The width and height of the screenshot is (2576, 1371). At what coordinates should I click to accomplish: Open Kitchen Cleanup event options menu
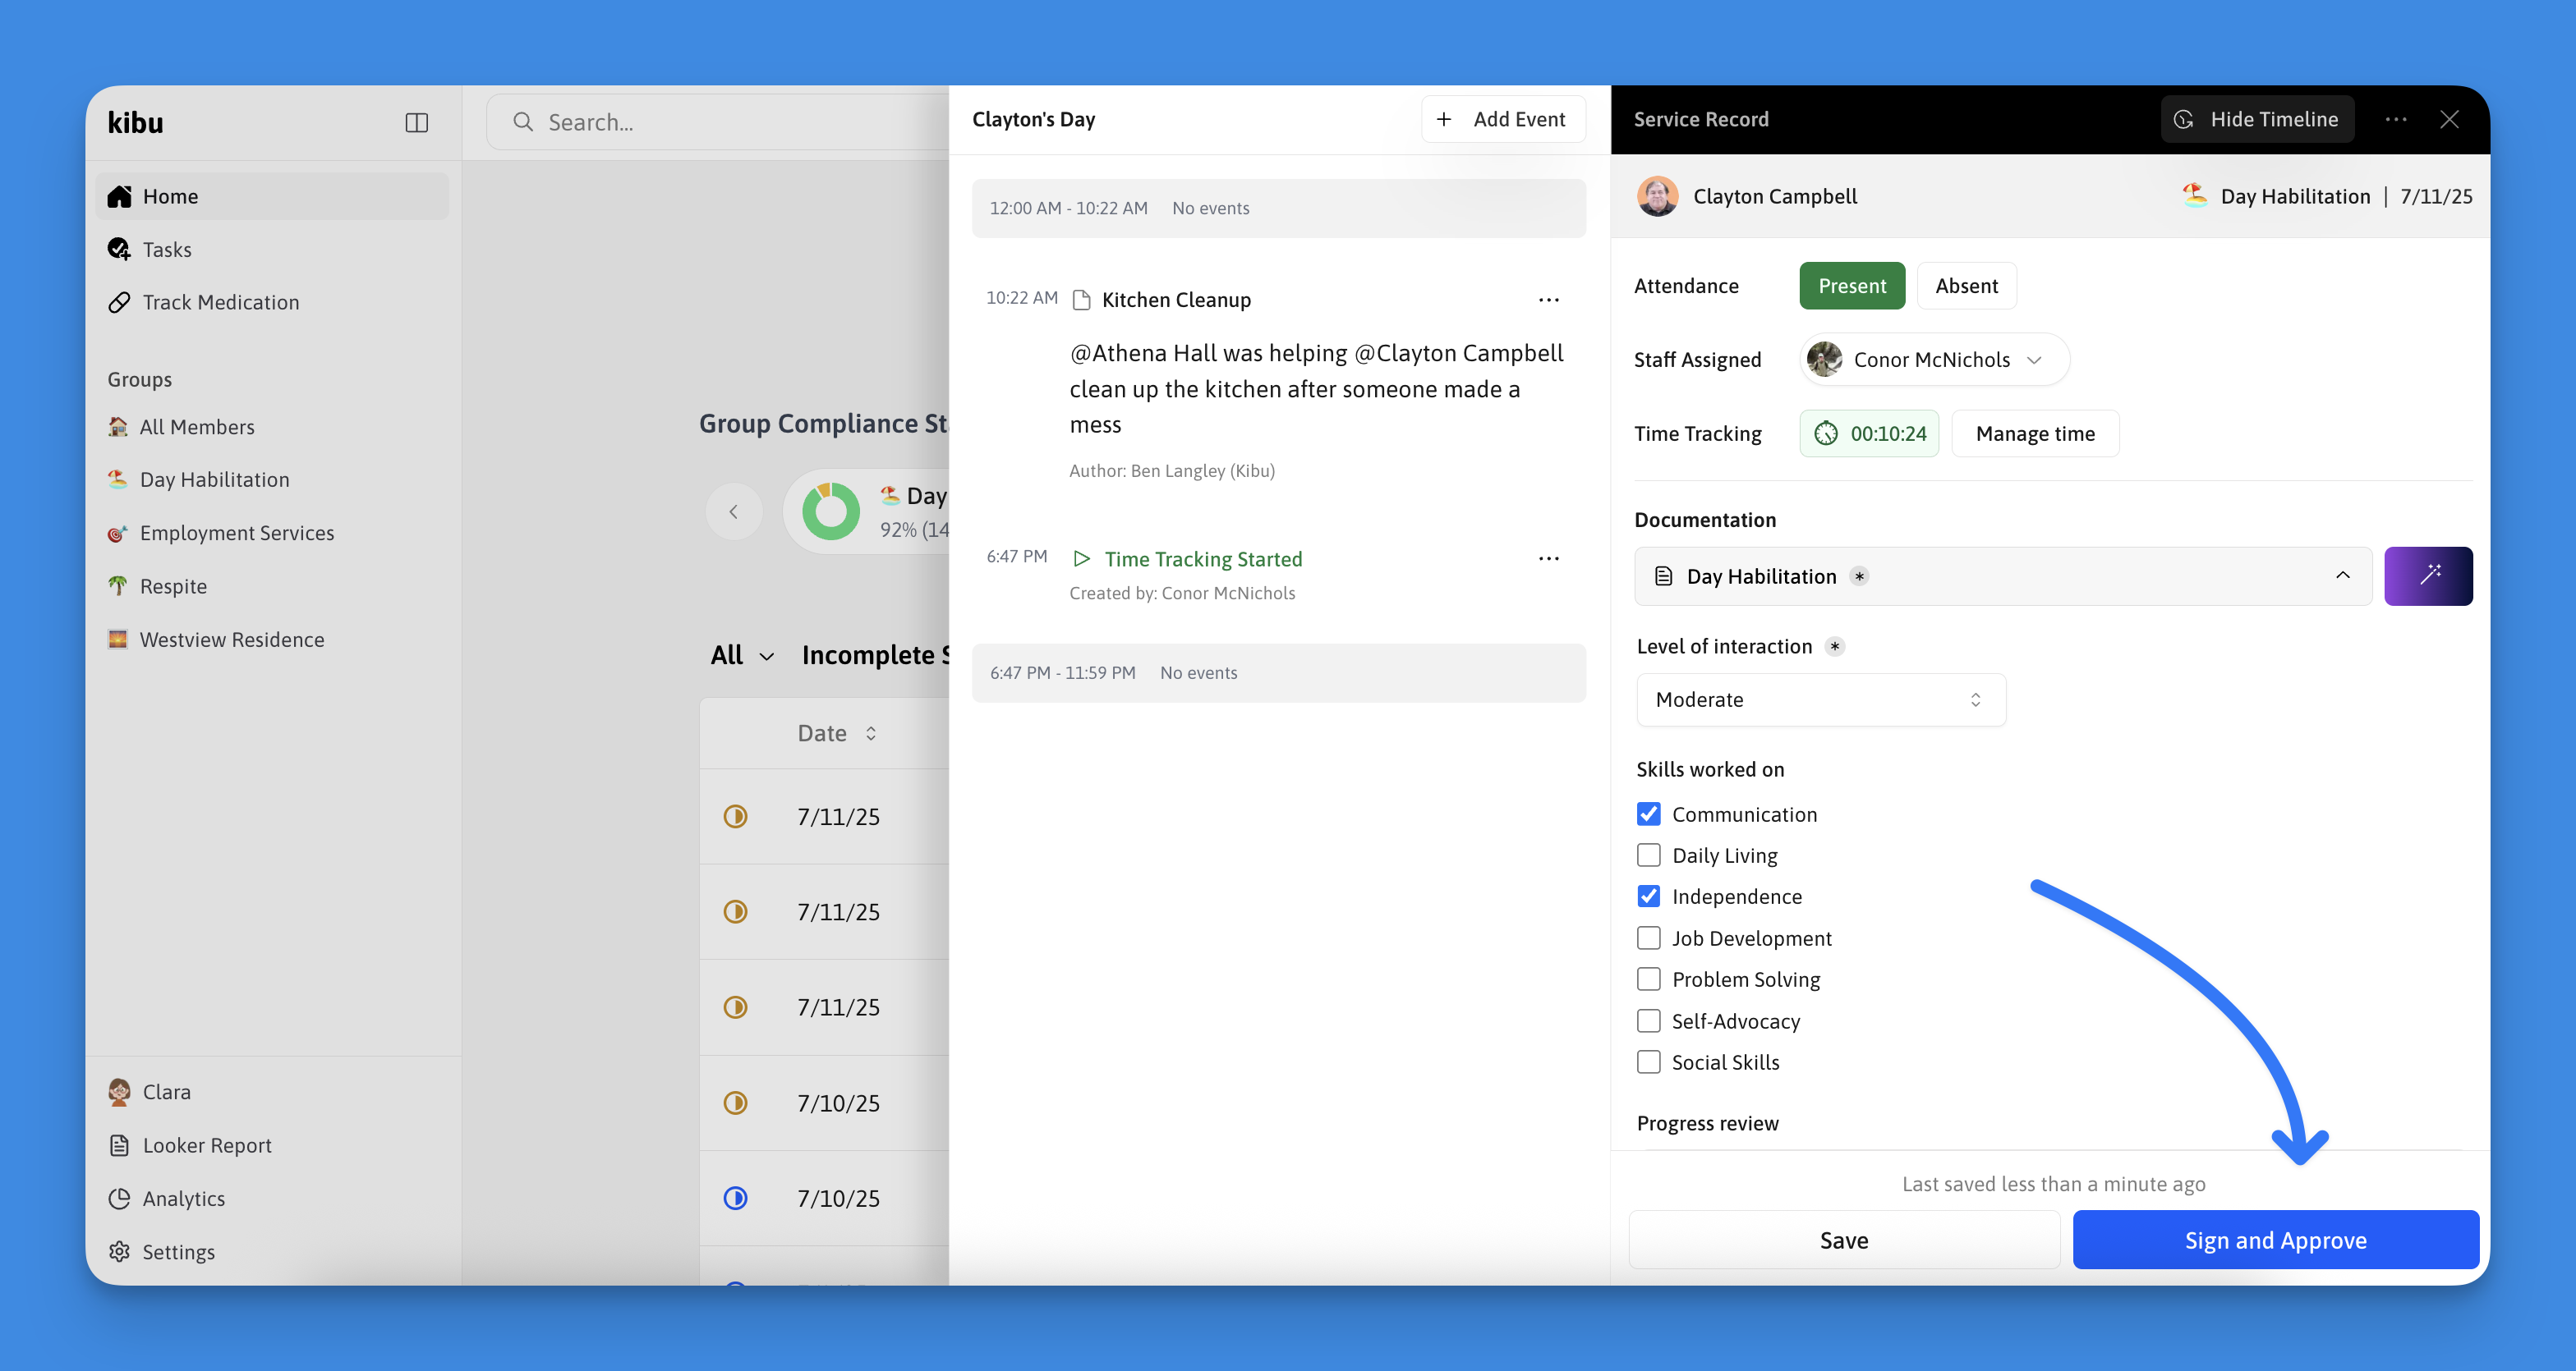1548,300
